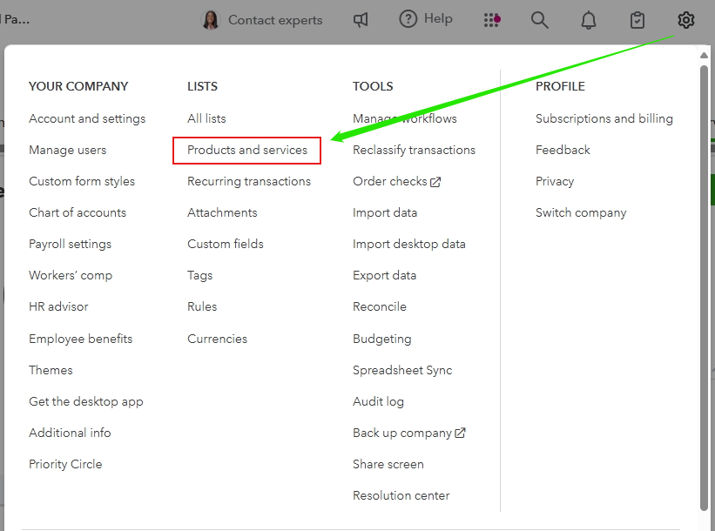Click Manage users
This screenshot has width=715, height=531.
pyautogui.click(x=67, y=150)
